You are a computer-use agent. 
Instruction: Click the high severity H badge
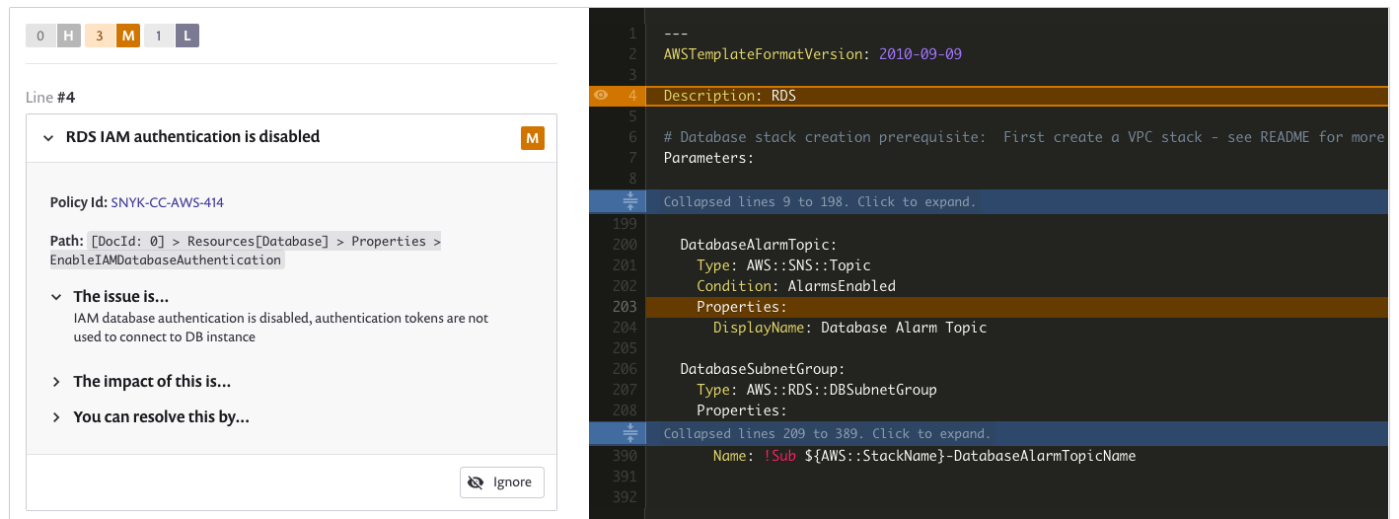[69, 37]
